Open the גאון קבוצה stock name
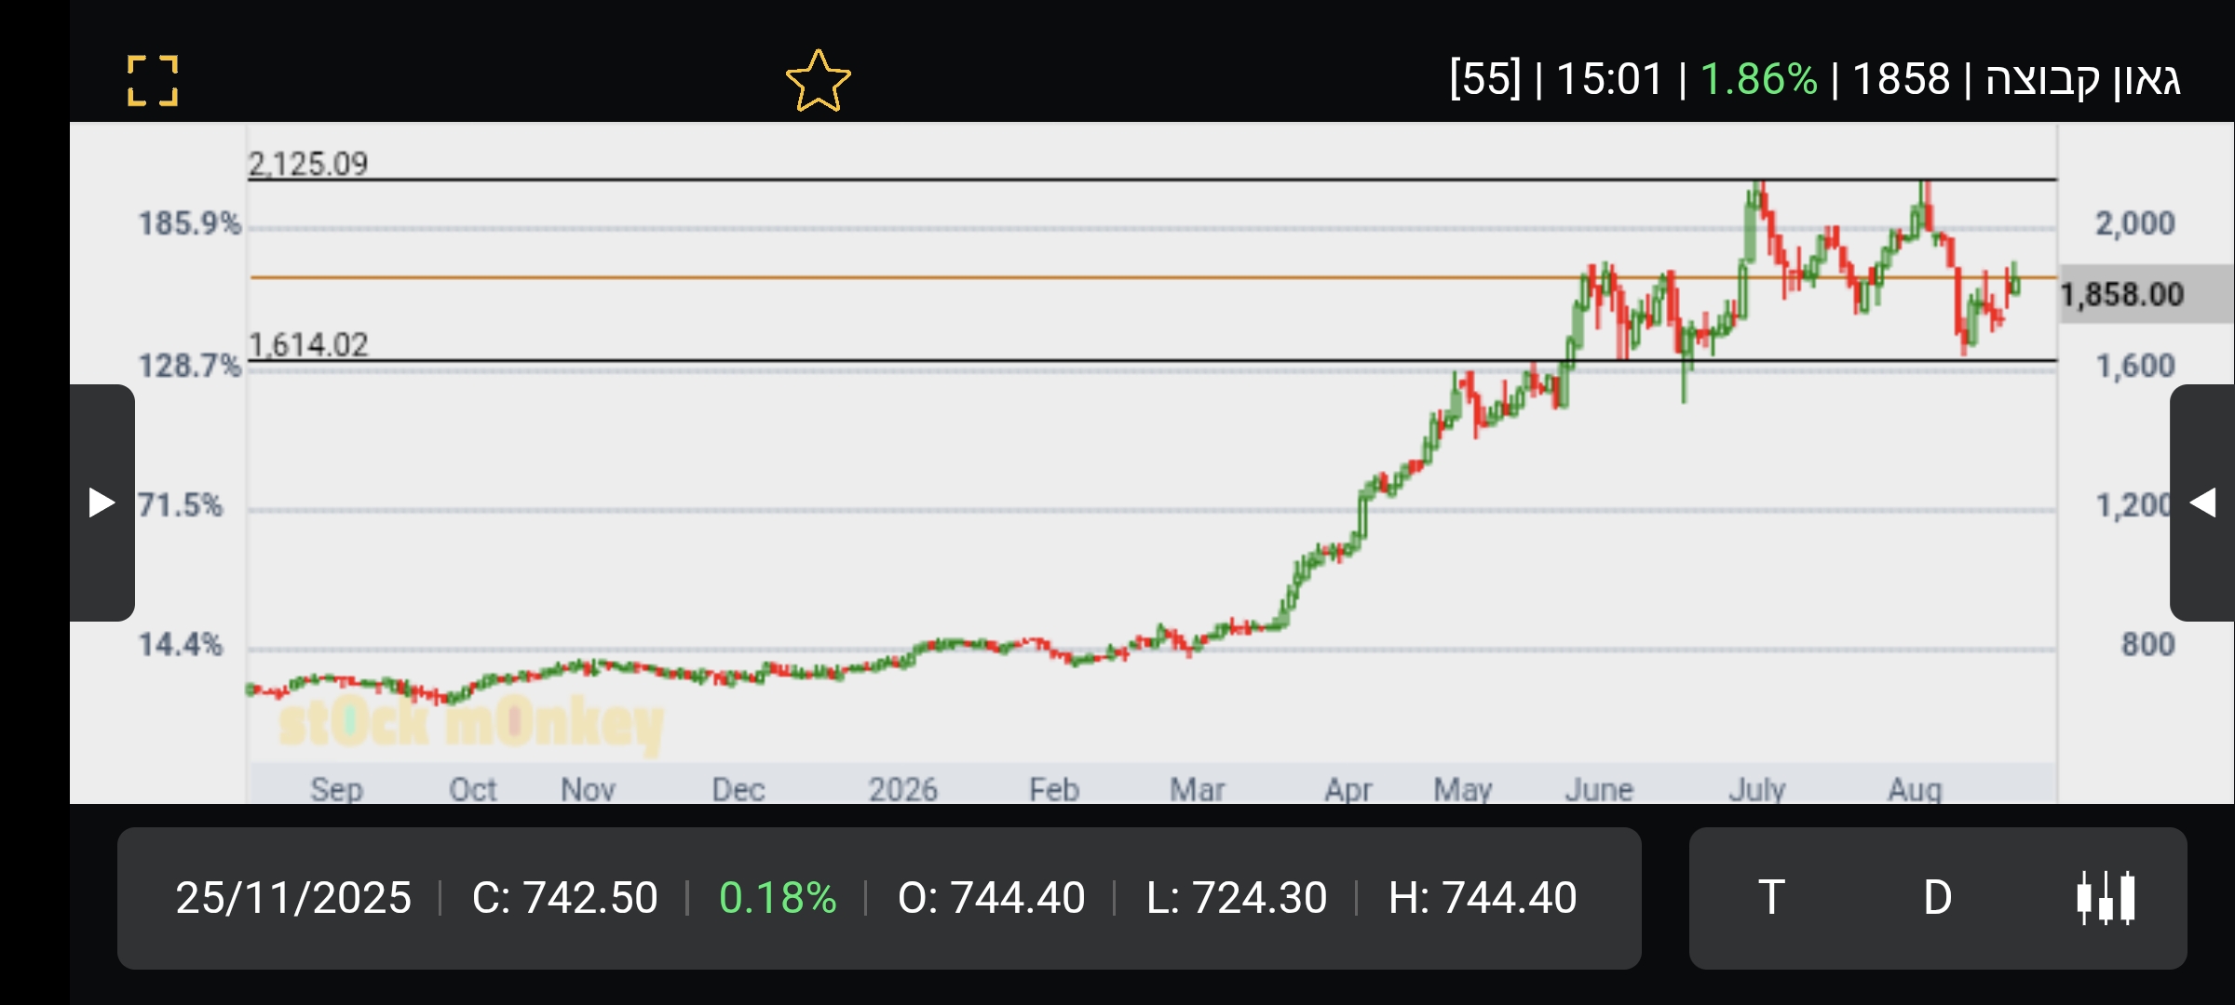This screenshot has height=1005, width=2235. tap(2083, 79)
